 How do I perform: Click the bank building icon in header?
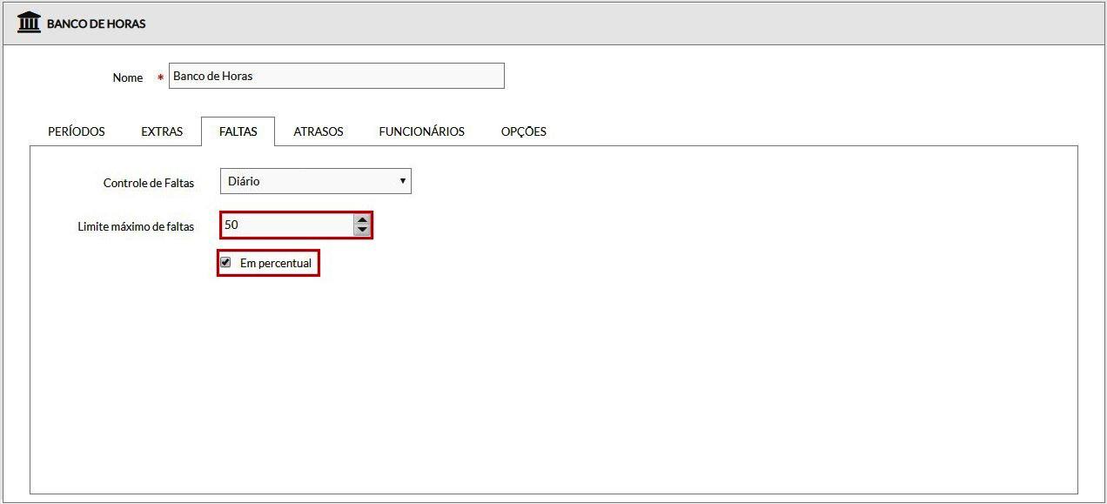pos(29,23)
